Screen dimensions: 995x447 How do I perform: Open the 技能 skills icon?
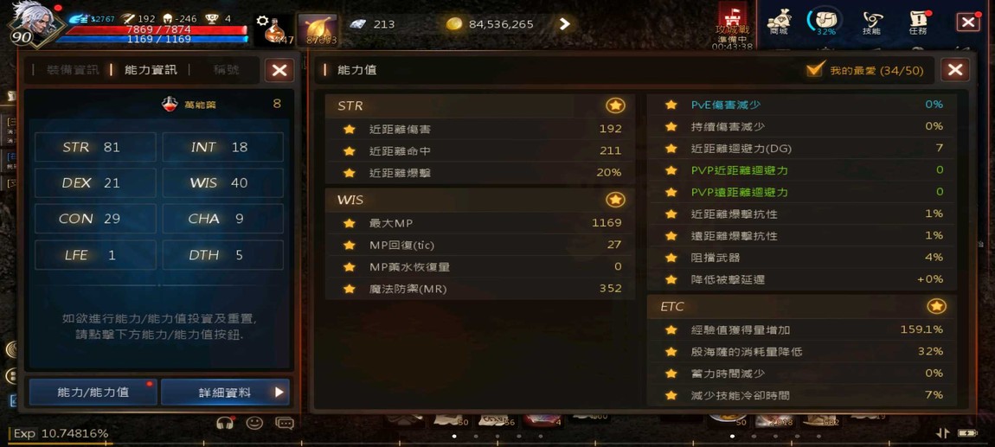(872, 22)
